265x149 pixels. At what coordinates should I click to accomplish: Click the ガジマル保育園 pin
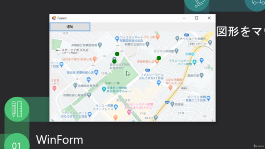pos(177,50)
